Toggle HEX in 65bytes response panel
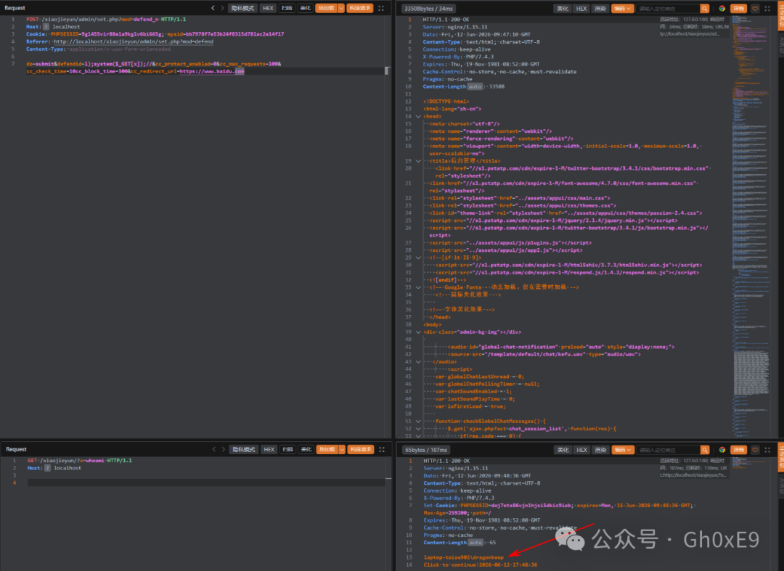Image resolution: width=784 pixels, height=571 pixels. pyautogui.click(x=581, y=450)
